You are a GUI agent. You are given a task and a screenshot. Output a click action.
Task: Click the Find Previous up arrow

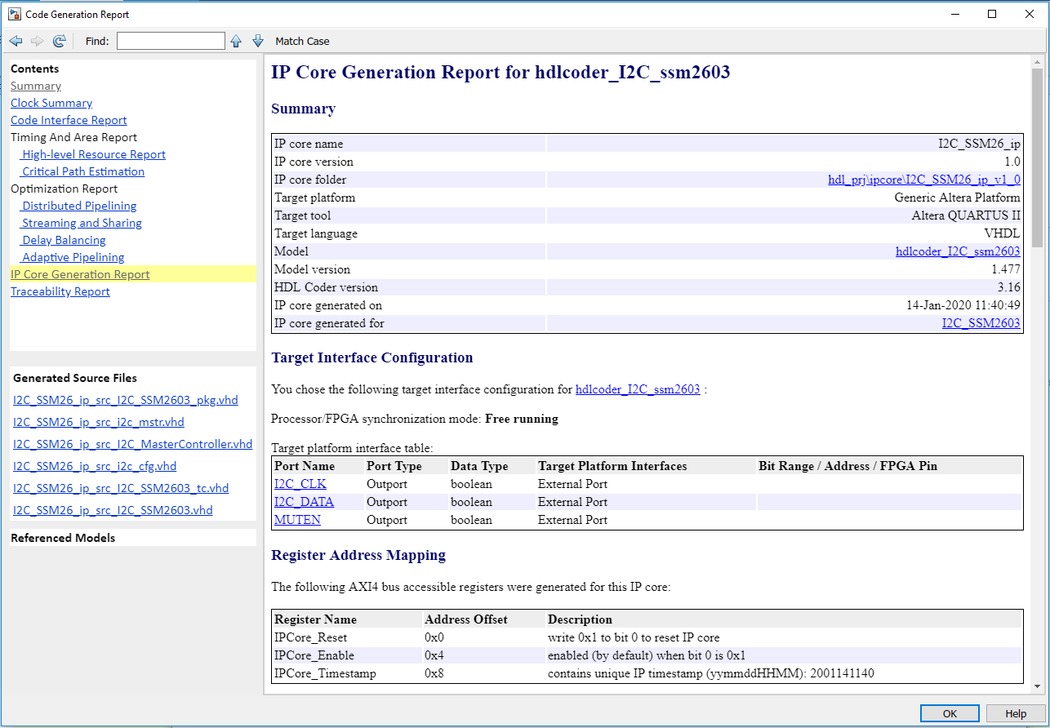point(236,41)
